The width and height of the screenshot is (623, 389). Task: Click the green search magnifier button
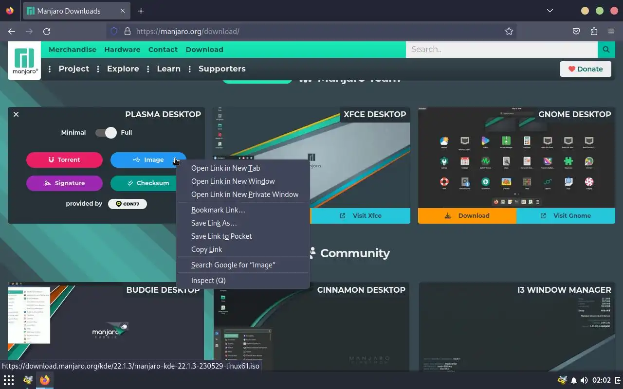coord(606,50)
